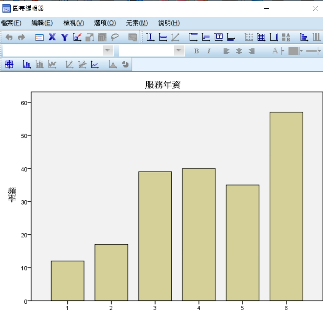
Task: Transpose chart to horizontal bars icon
Action: pyautogui.click(x=304, y=37)
